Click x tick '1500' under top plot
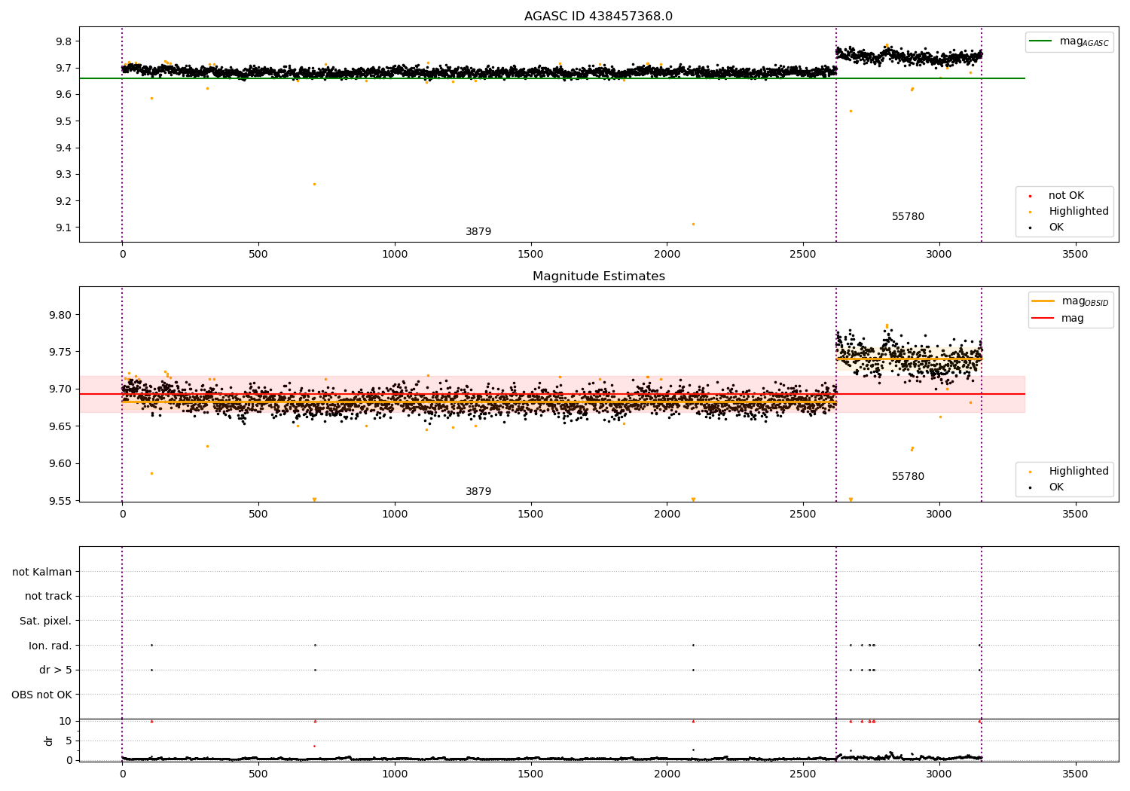This screenshot has width=1130, height=791. click(531, 255)
